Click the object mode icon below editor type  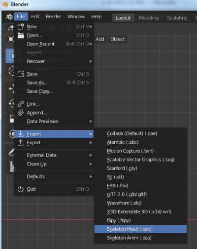[10, 39]
